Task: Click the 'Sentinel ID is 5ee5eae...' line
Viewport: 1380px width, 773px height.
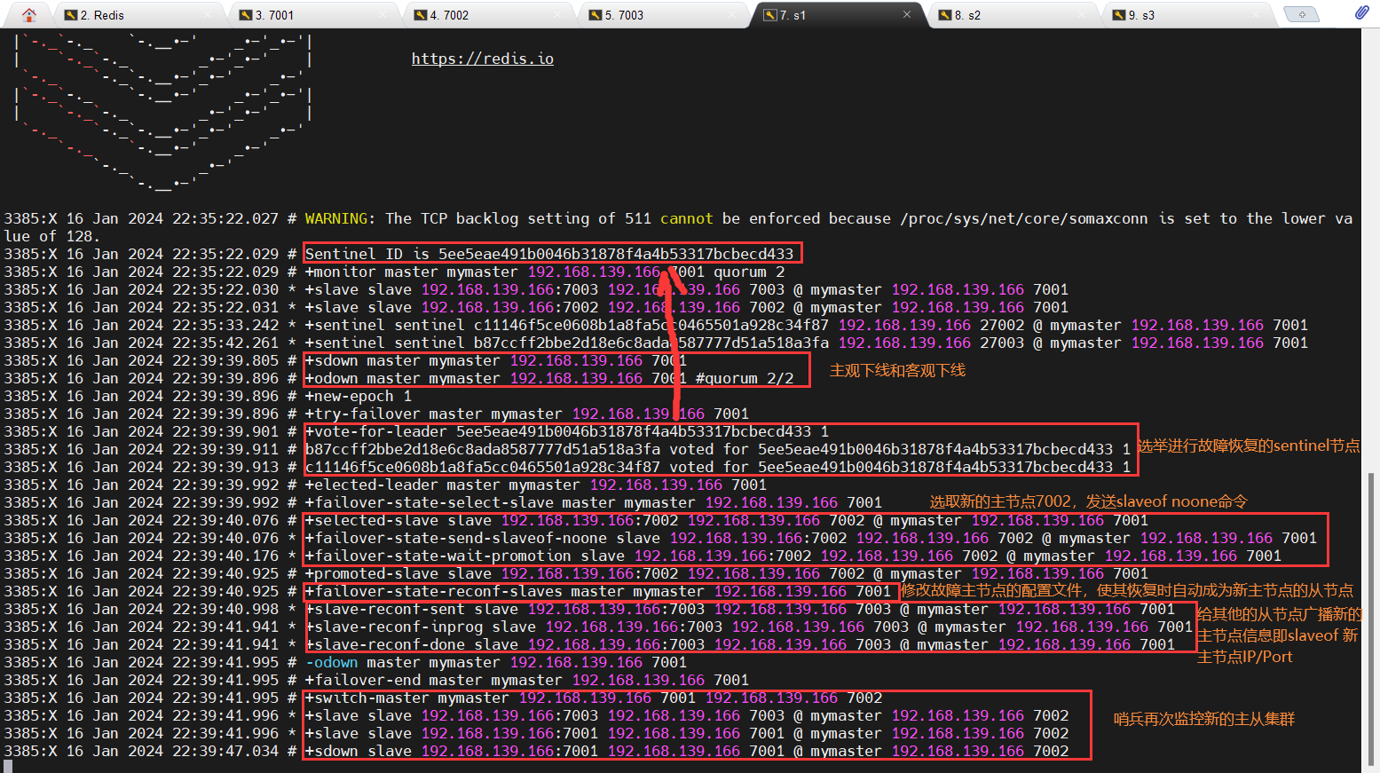Action: 549,254
